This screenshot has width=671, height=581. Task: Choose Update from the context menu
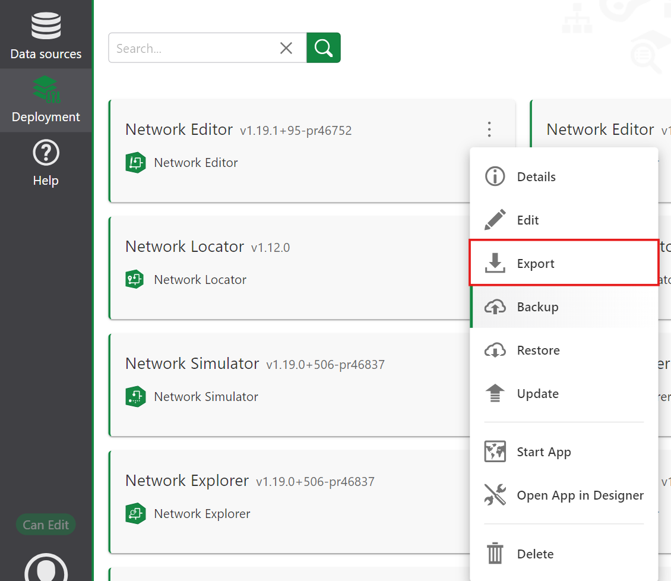click(x=564, y=393)
